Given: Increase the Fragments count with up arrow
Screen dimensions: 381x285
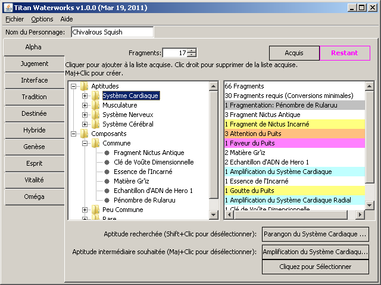Looking at the screenshot, I should coord(192,50).
